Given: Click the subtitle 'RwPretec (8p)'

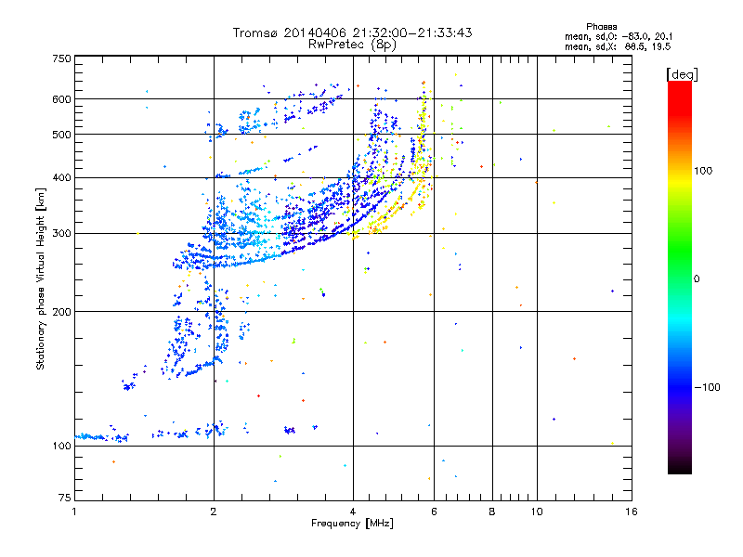Looking at the screenshot, I should 352,45.
